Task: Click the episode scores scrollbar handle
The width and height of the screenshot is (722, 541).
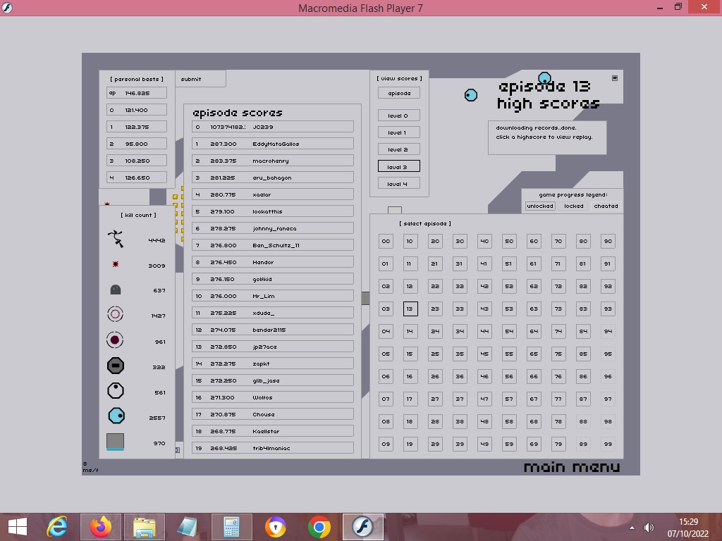Action: [365, 298]
